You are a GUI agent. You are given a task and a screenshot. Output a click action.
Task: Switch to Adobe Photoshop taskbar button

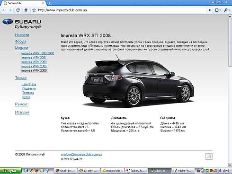tap(183, 171)
